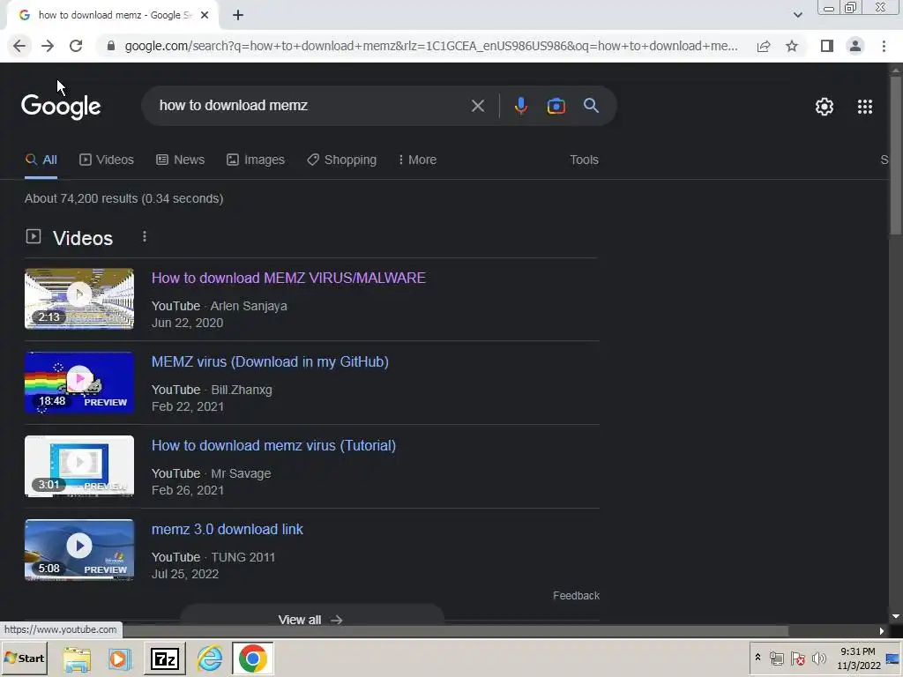This screenshot has width=903, height=677.
Task: Open 'MEMZ virus (Download in my GitHub)' link
Action: coord(270,361)
